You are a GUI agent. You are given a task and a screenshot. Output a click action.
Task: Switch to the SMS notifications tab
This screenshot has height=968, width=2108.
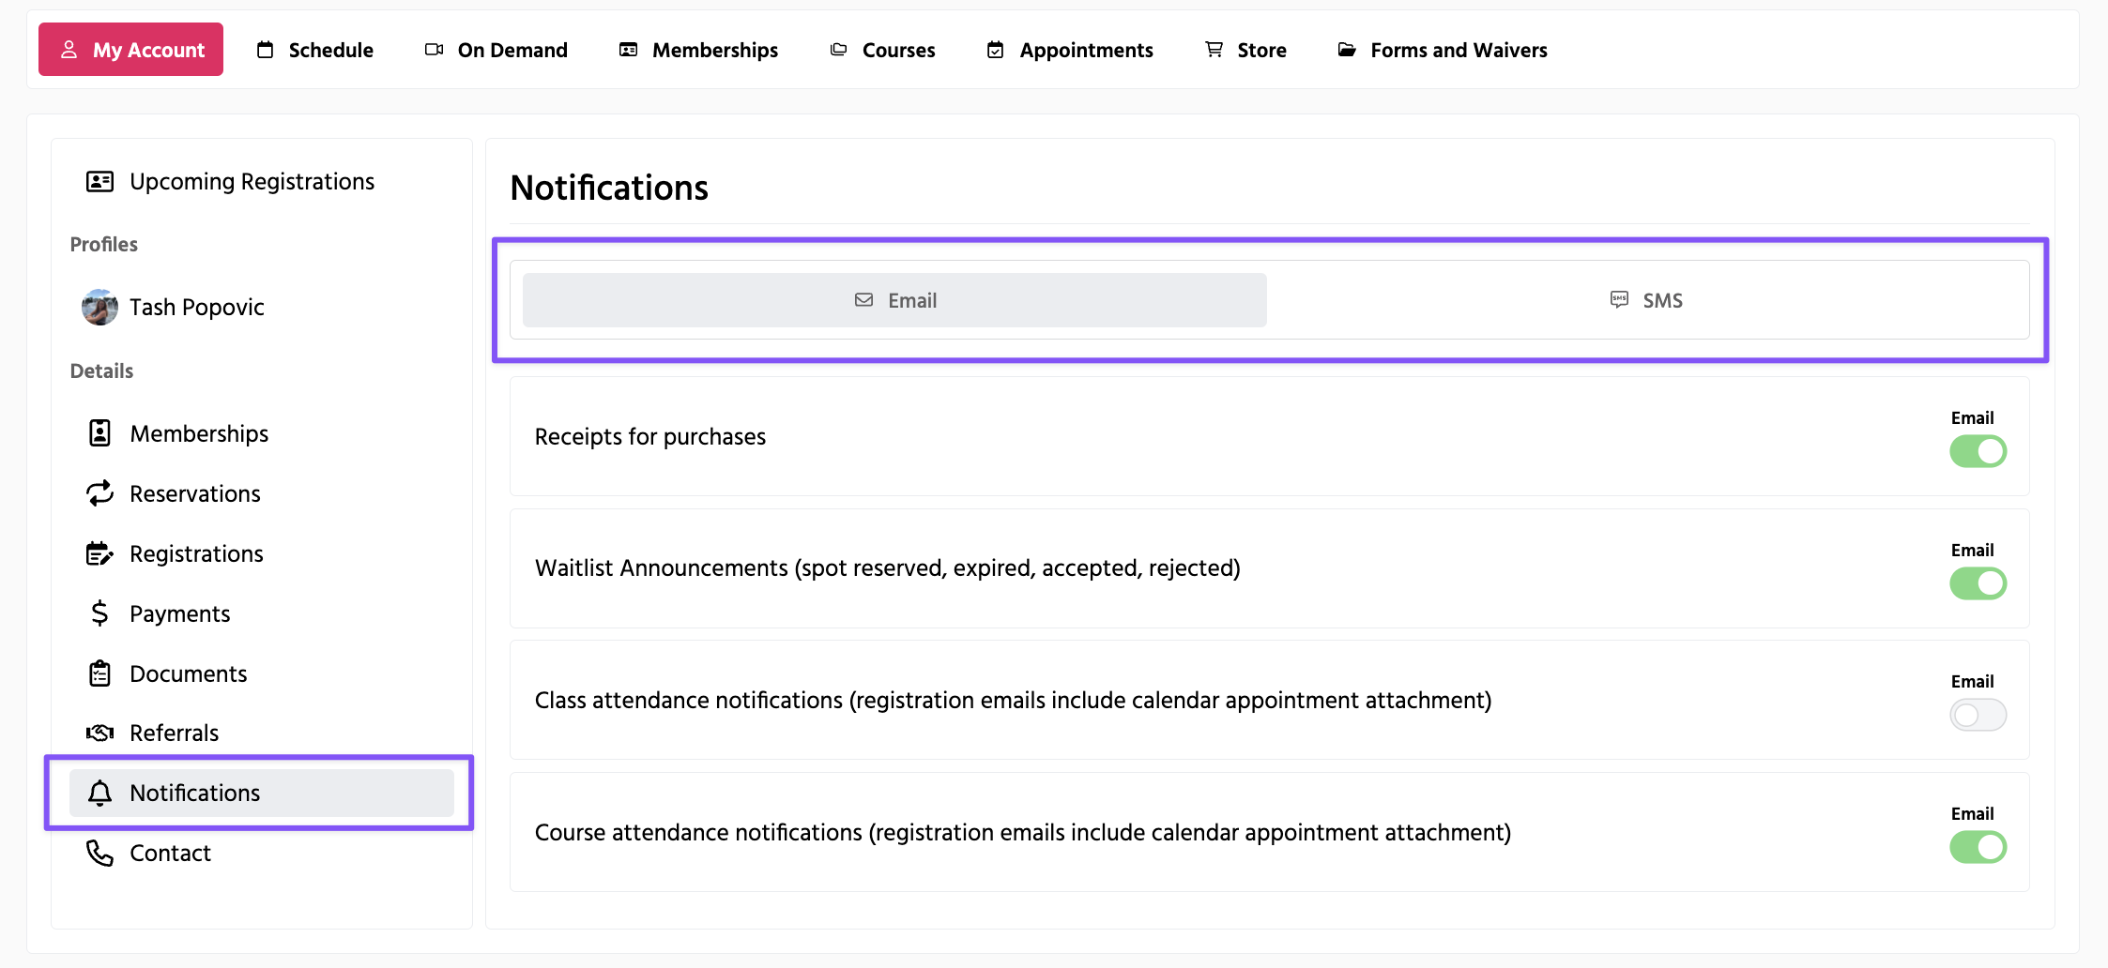[1646, 300]
